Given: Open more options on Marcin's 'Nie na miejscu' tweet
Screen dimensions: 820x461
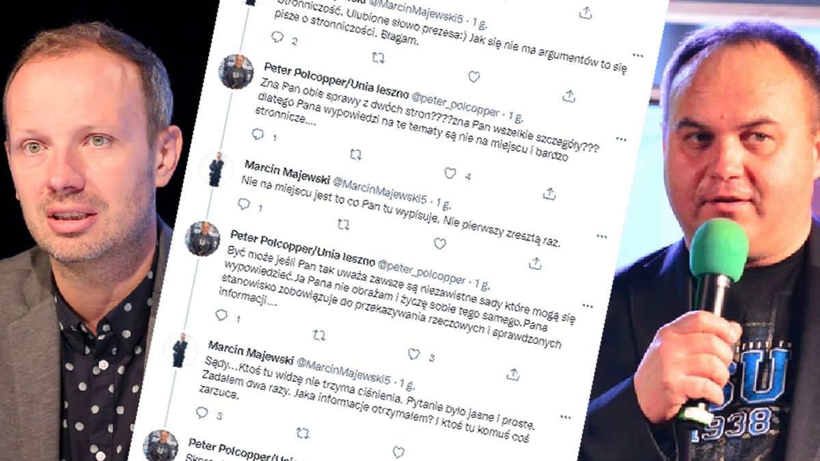Looking at the screenshot, I should (601, 237).
